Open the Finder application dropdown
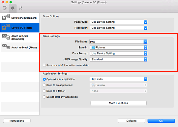Viewport: 178px width, 127px height. click(x=118, y=79)
